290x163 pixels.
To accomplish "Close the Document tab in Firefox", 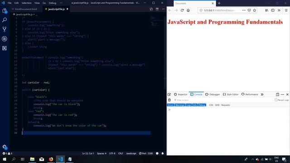I will point(213,3).
